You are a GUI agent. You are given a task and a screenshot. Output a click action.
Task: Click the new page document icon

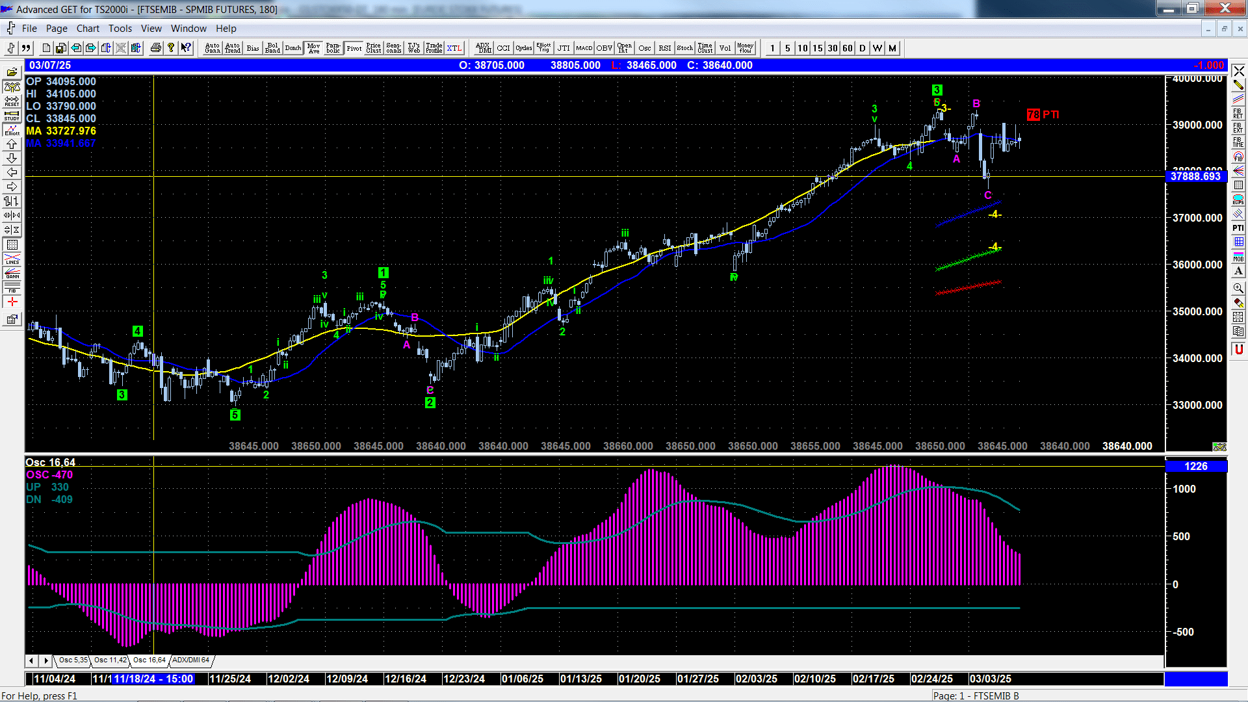tap(45, 48)
